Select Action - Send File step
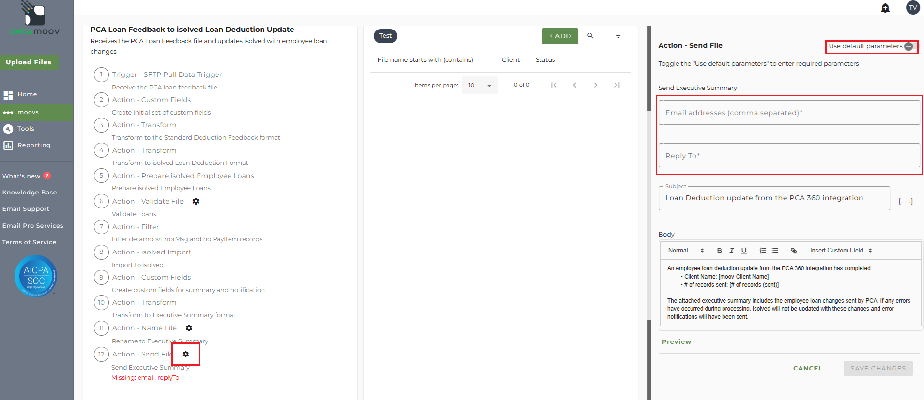Viewport: 924px width, 400px height. (142, 354)
